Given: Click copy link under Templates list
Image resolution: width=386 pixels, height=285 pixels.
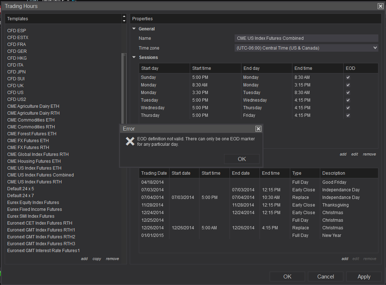Looking at the screenshot, I should (x=97, y=259).
